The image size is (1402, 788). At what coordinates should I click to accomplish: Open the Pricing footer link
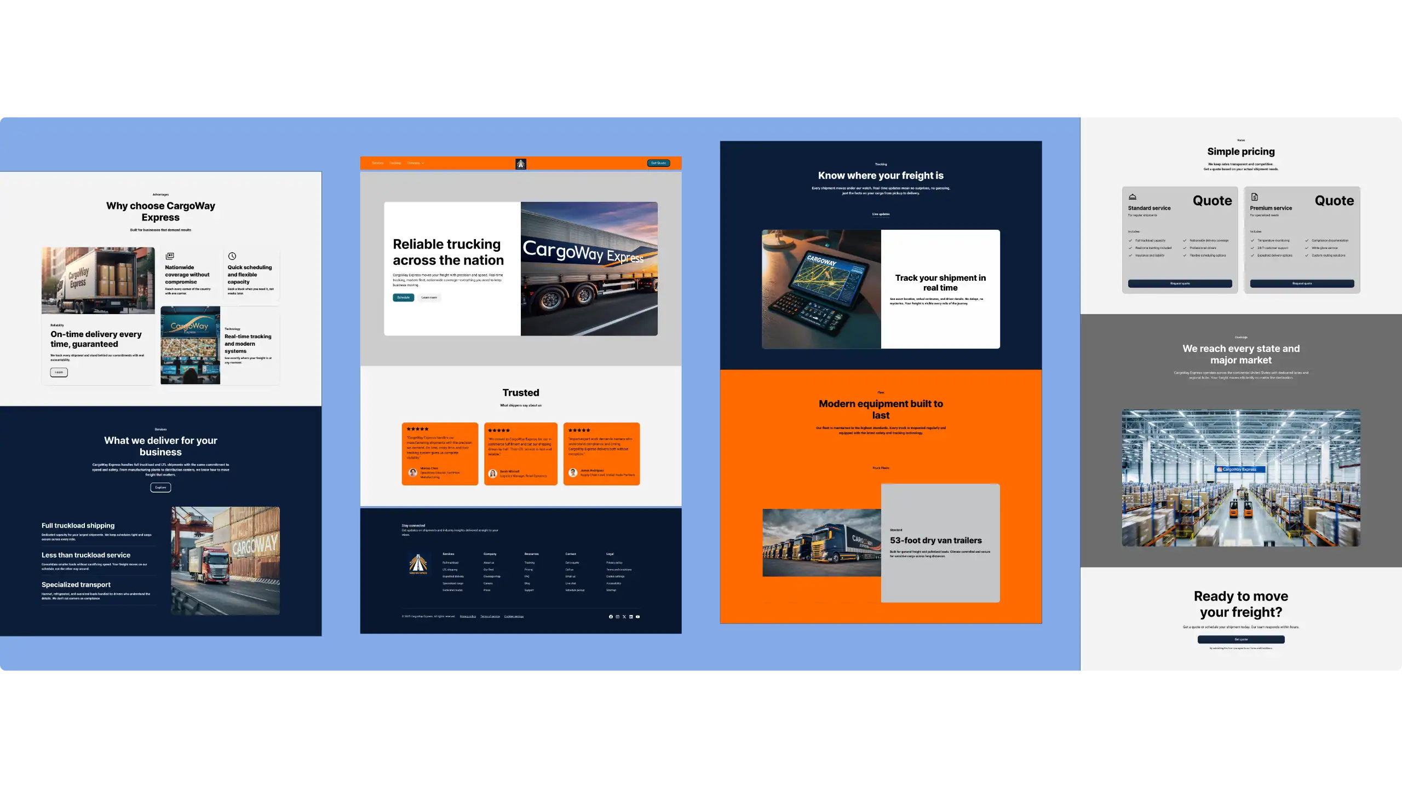click(x=528, y=570)
